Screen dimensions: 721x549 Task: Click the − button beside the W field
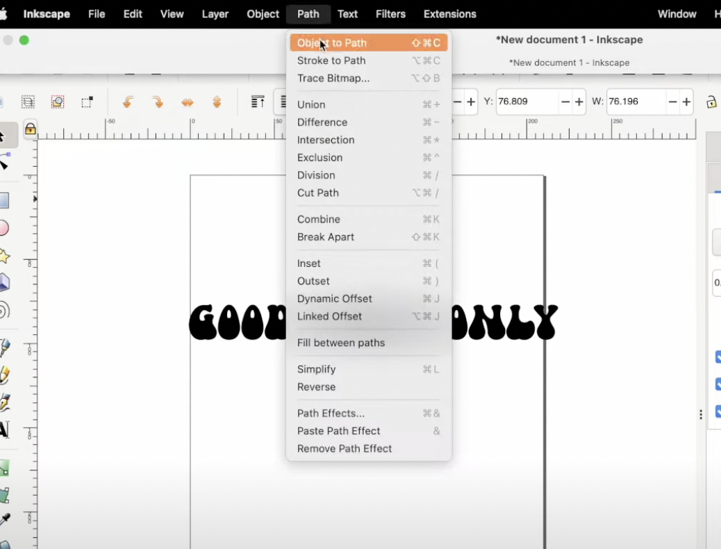pyautogui.click(x=672, y=102)
